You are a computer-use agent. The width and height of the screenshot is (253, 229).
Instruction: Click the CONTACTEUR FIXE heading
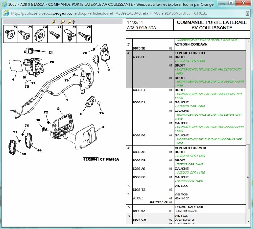pos(190,53)
